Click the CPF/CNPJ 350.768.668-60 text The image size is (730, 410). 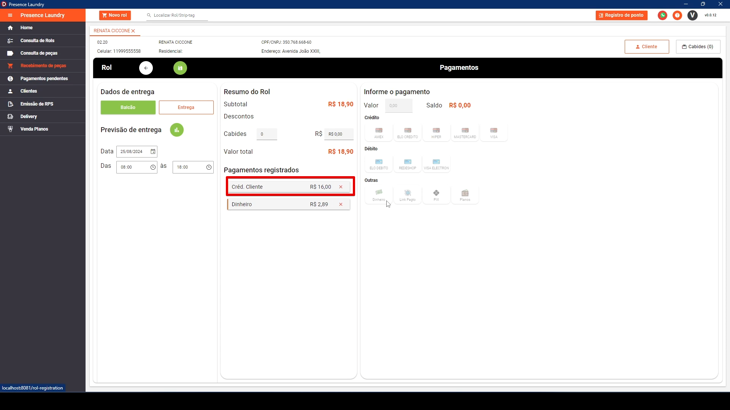[286, 42]
